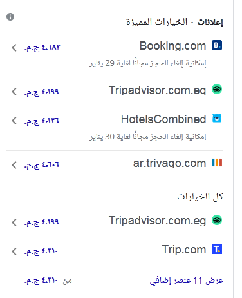
Task: Open the Trip.com offer link
Action: point(115,250)
